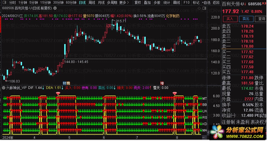This screenshot has height=141, width=268.
Task: Click the 215.71 high price label on chart
Action: [121, 21]
